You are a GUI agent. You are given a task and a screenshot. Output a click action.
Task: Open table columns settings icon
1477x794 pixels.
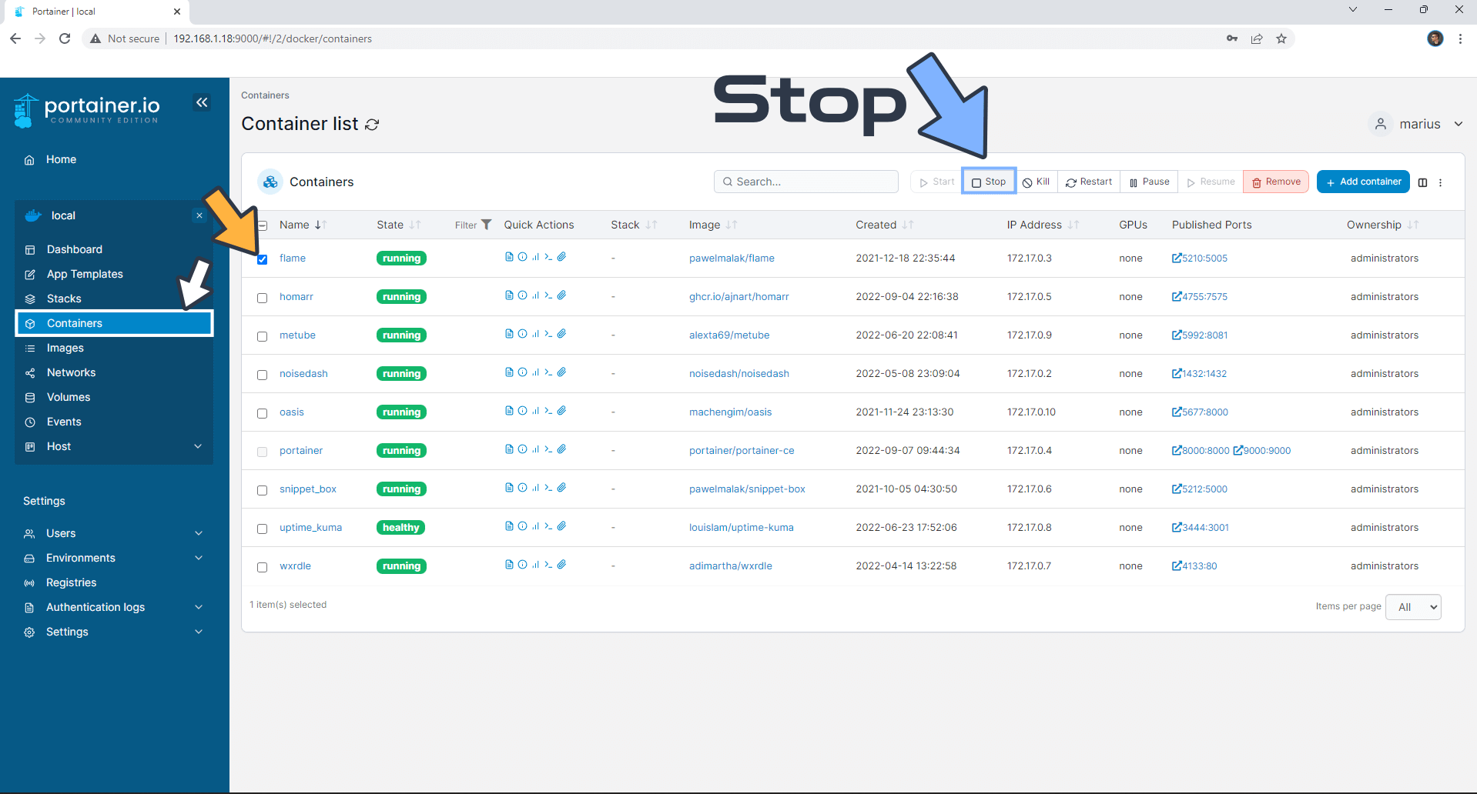pyautogui.click(x=1422, y=182)
